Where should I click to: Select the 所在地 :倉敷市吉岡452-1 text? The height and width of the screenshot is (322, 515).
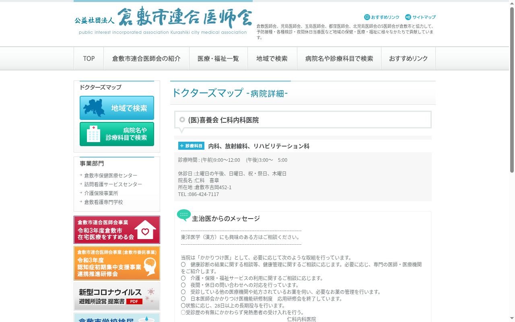(x=205, y=188)
